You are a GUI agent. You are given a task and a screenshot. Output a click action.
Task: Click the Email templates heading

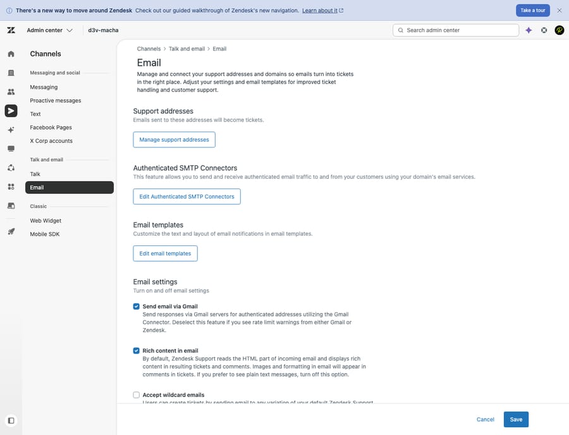point(158,225)
